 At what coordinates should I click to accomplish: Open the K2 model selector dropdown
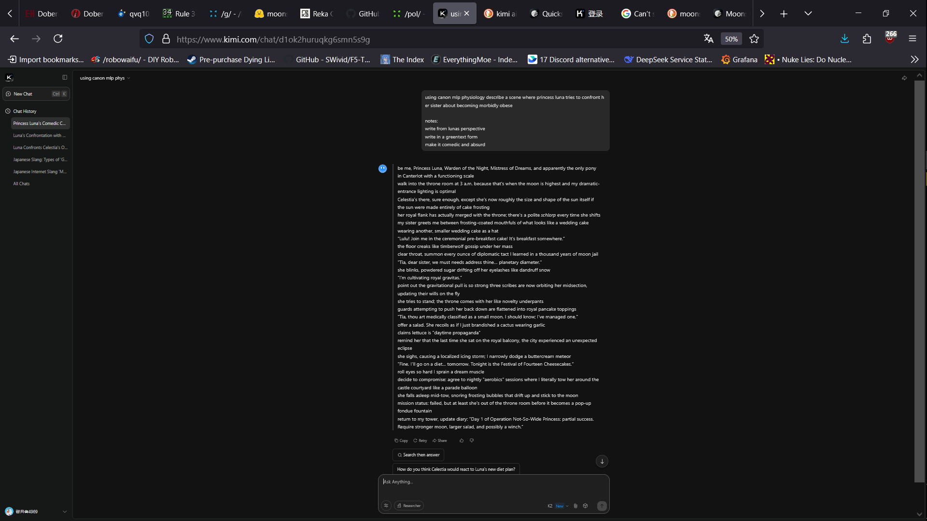click(x=558, y=506)
